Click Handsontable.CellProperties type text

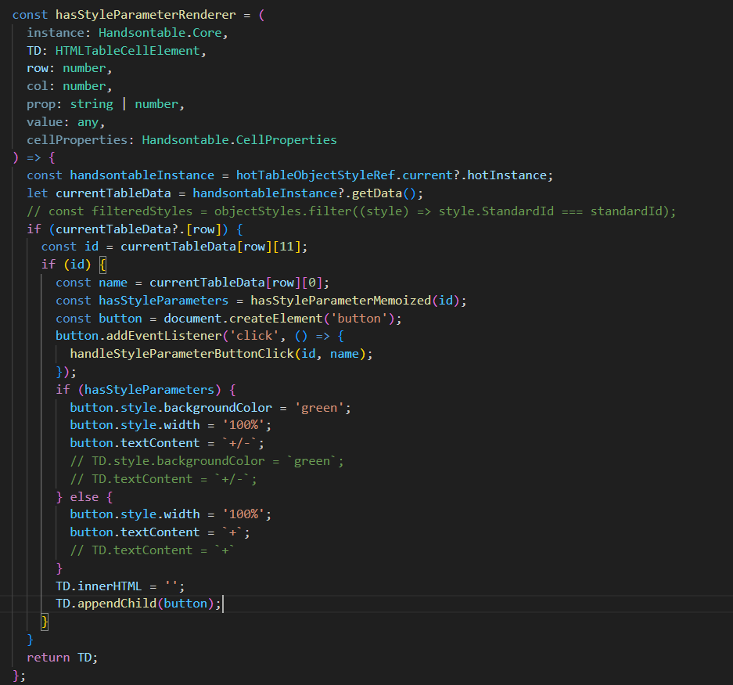(239, 140)
